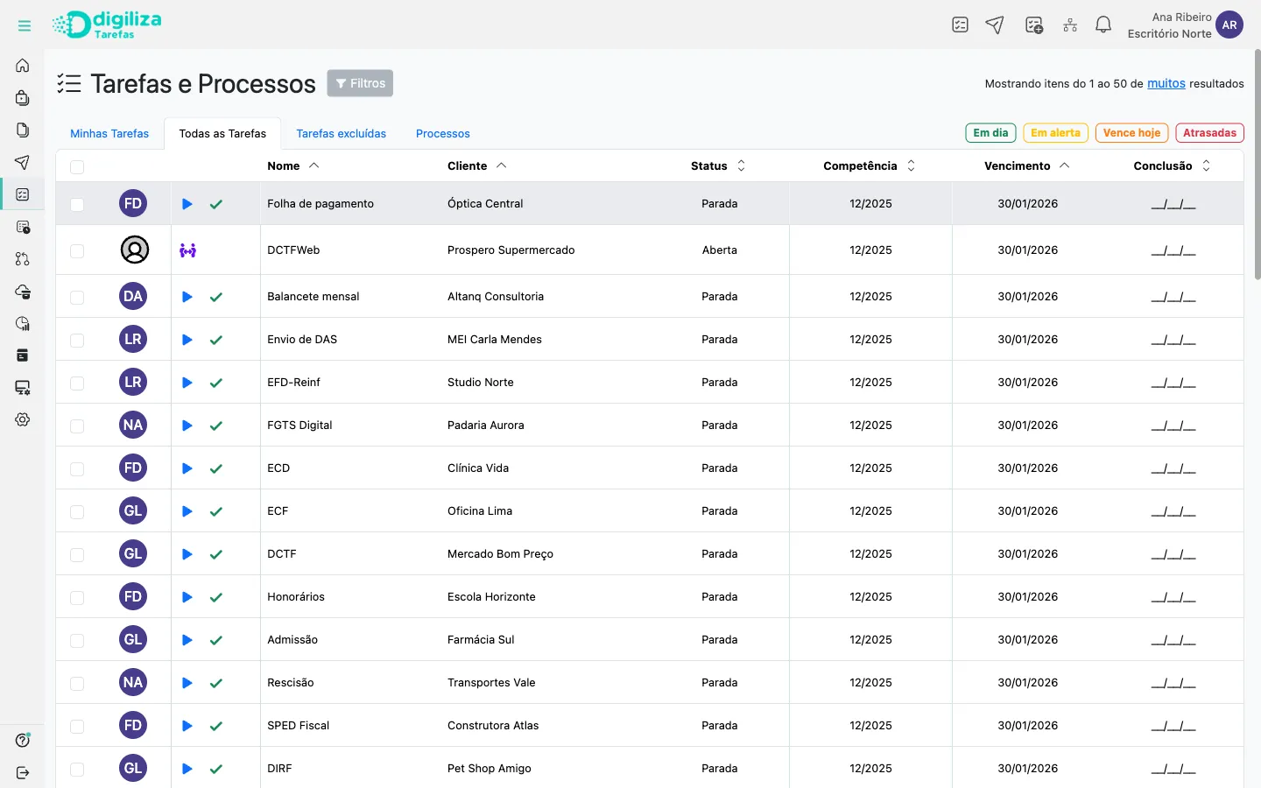The image size is (1261, 788).
Task: Open the AR user avatar
Action: [1229, 25]
